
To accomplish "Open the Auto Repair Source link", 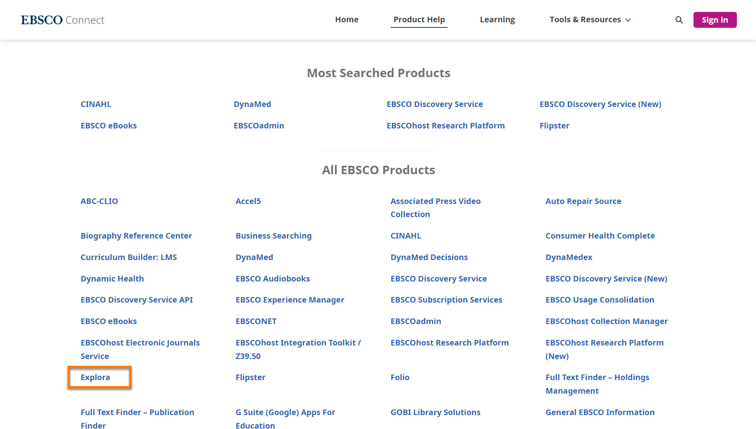I will [x=583, y=201].
